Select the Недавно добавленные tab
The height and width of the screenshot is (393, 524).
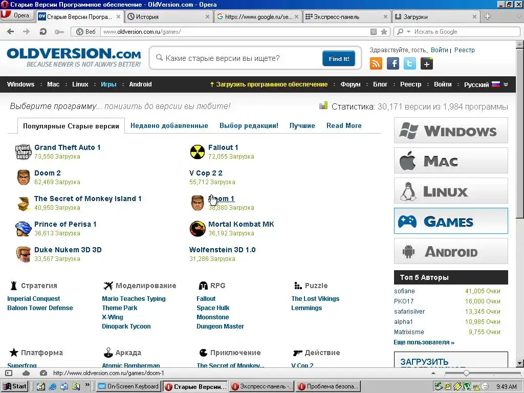(x=169, y=126)
